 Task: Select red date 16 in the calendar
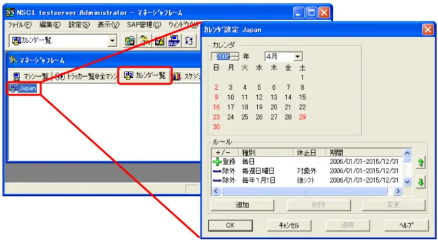(x=216, y=107)
